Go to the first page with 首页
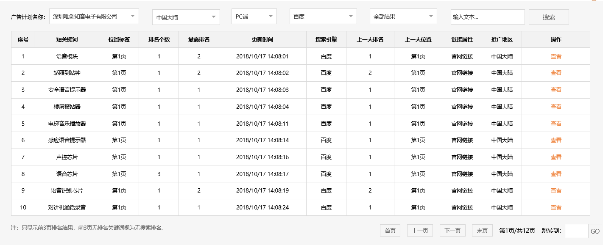Image resolution: width=603 pixels, height=245 pixels. 390,230
